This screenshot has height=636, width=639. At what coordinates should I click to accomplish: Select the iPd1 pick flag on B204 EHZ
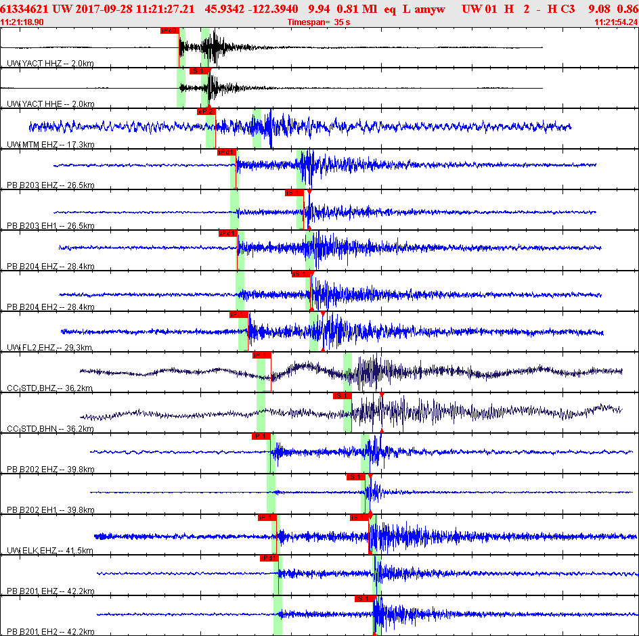coord(228,233)
